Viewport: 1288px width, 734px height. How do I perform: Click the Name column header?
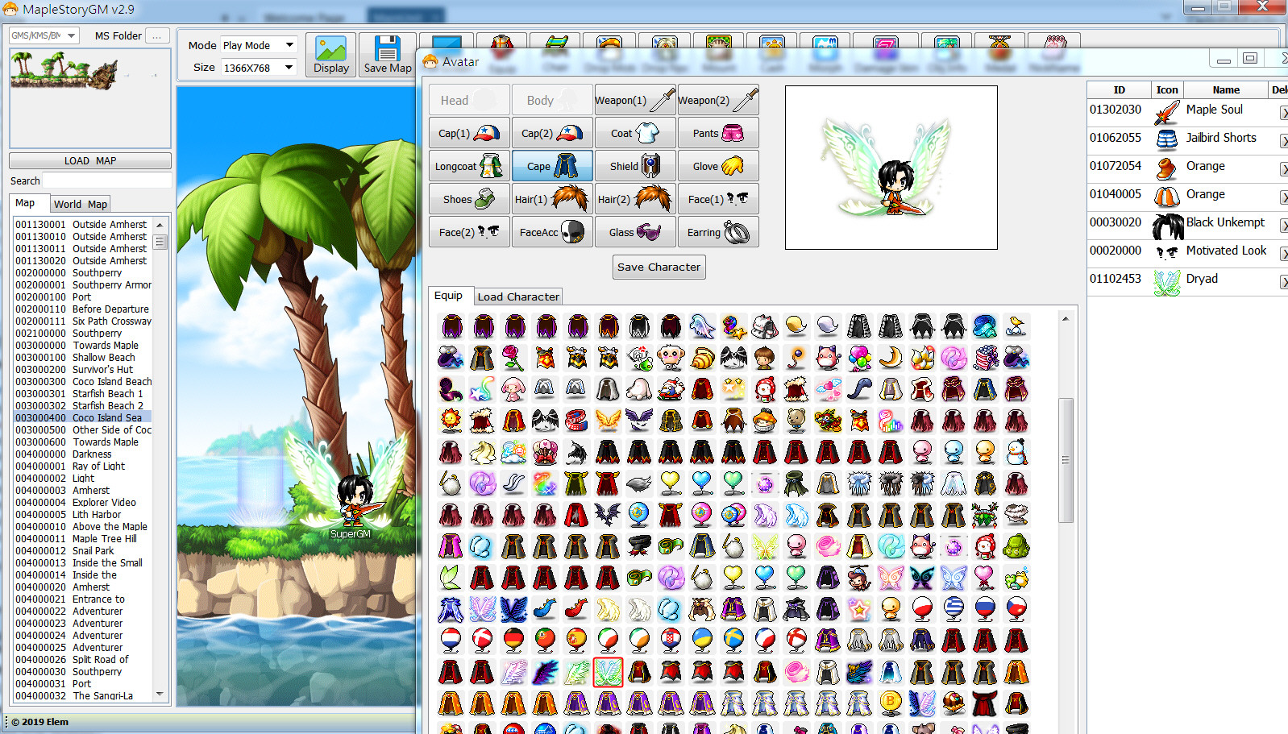click(1226, 89)
